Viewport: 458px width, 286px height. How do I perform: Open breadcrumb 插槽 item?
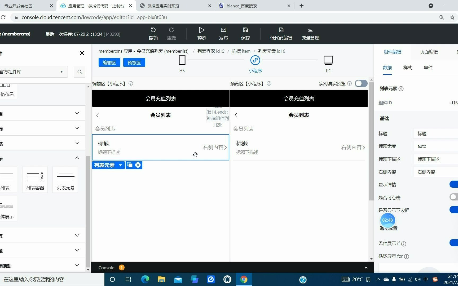tap(241, 51)
